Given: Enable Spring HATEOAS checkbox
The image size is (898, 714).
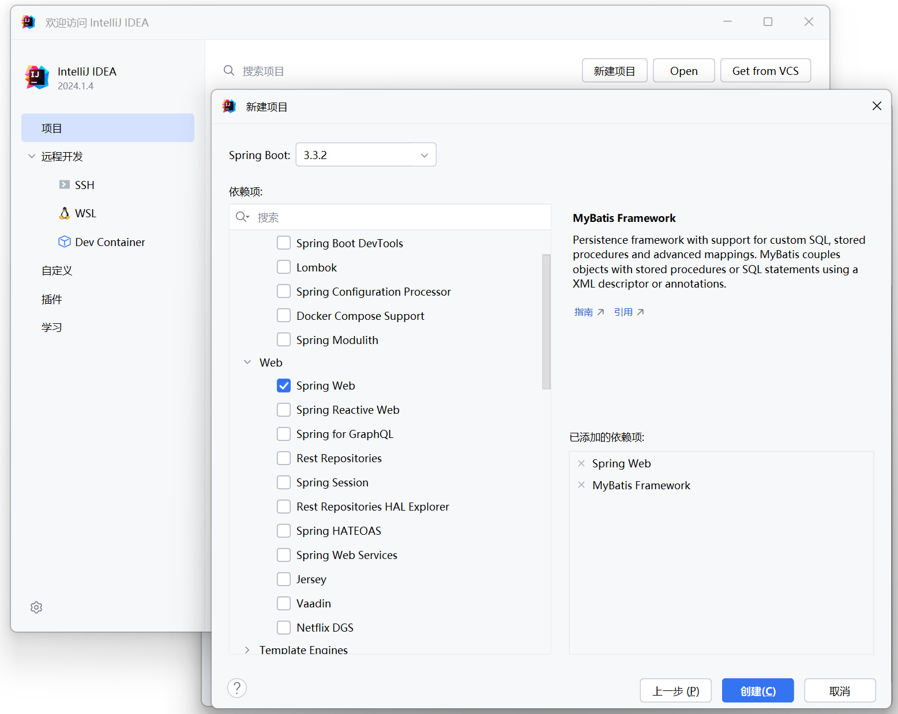Looking at the screenshot, I should [x=284, y=531].
